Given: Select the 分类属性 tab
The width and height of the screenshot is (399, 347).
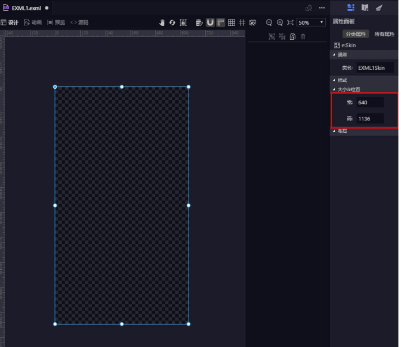Looking at the screenshot, I should coord(356,34).
